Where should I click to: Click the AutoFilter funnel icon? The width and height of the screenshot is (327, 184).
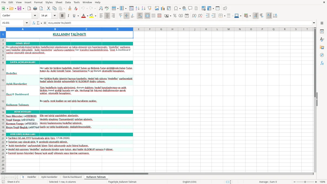(149, 8)
